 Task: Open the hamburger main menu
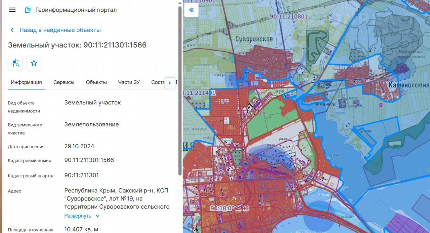pos(12,10)
